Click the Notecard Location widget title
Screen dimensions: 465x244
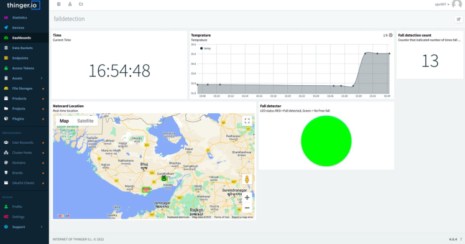[x=68, y=106]
